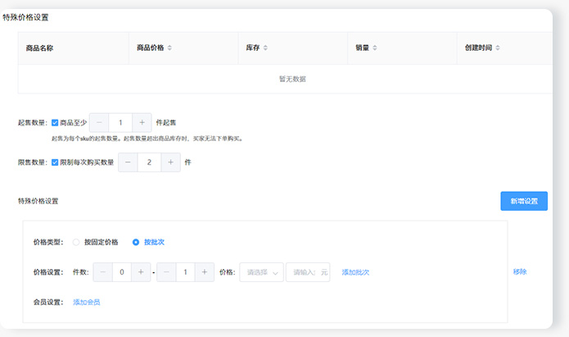Decrease 限售数量 with minus button

[129, 162]
